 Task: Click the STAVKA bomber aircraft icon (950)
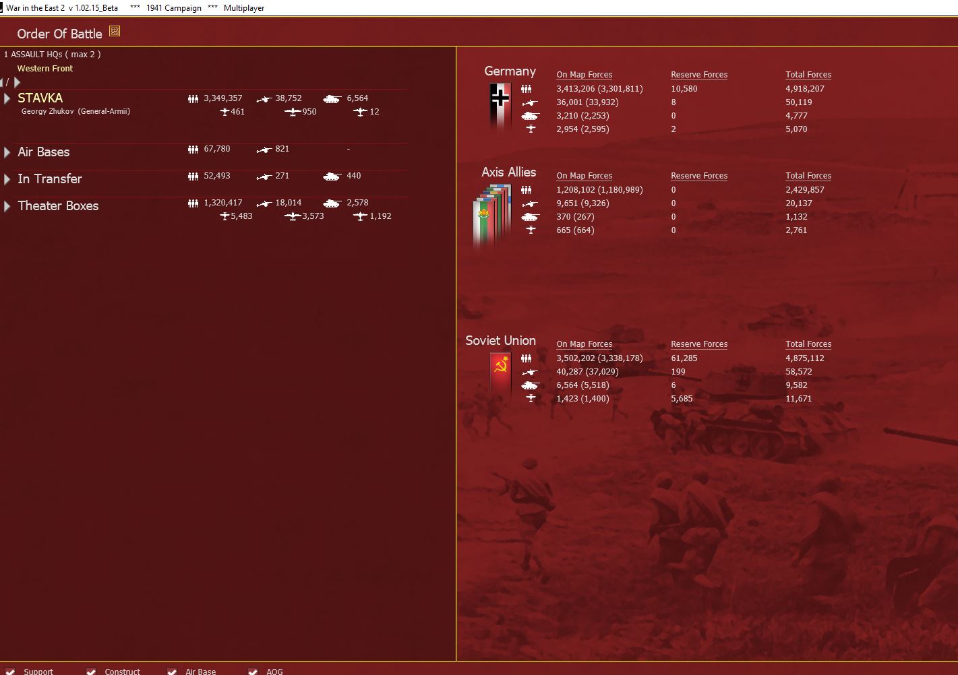pyautogui.click(x=293, y=112)
